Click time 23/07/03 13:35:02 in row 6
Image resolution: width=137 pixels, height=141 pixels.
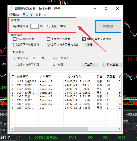pos(78,100)
